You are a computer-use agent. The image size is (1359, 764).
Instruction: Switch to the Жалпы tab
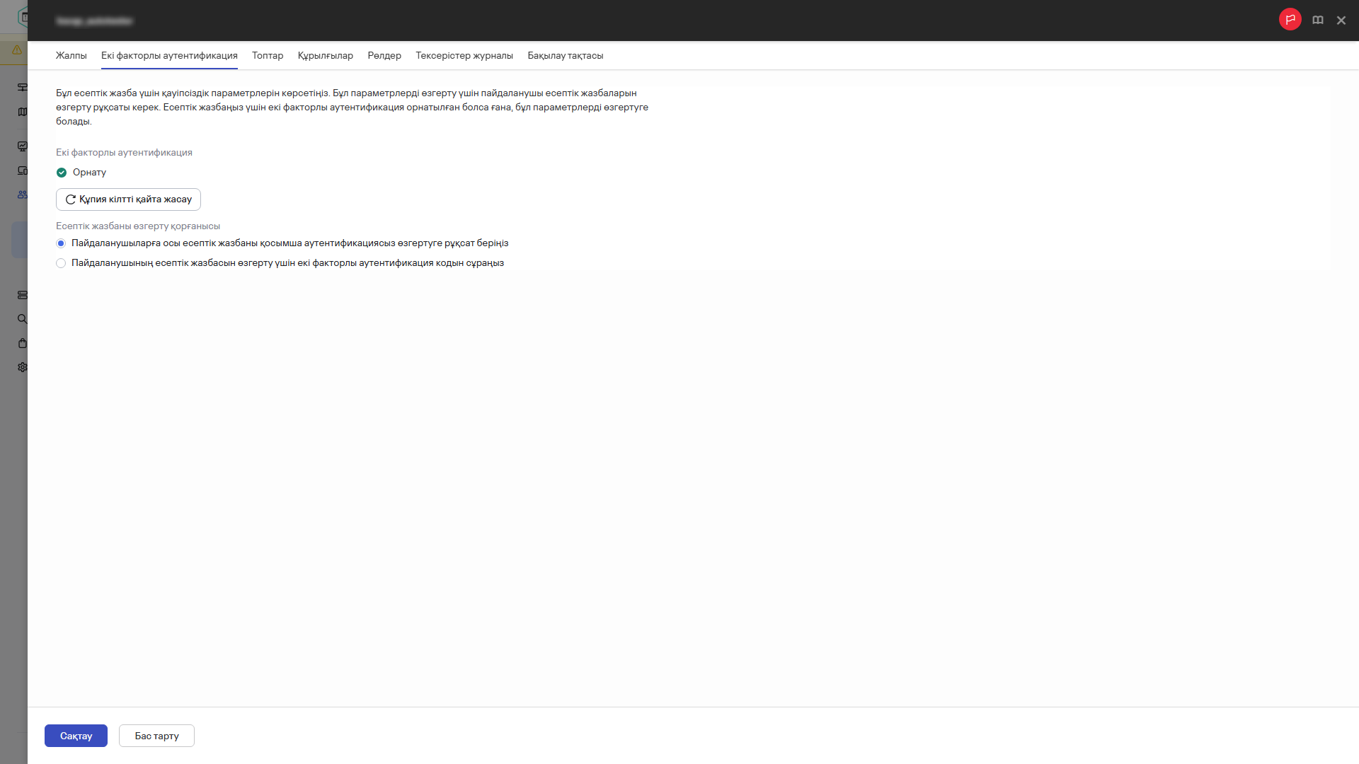pos(71,56)
